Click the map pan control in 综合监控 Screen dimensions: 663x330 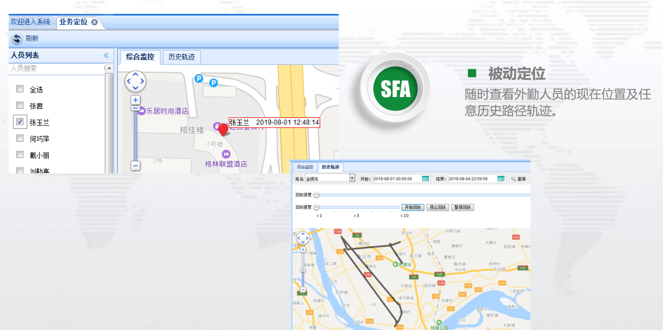click(x=135, y=81)
